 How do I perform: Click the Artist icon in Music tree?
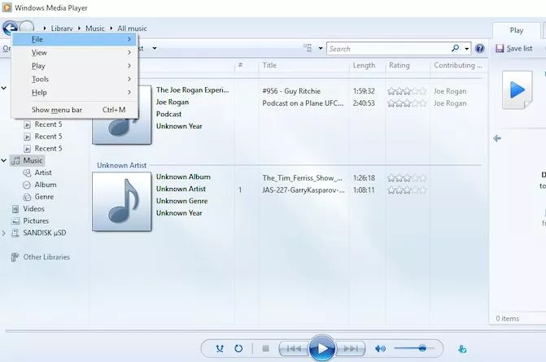27,172
